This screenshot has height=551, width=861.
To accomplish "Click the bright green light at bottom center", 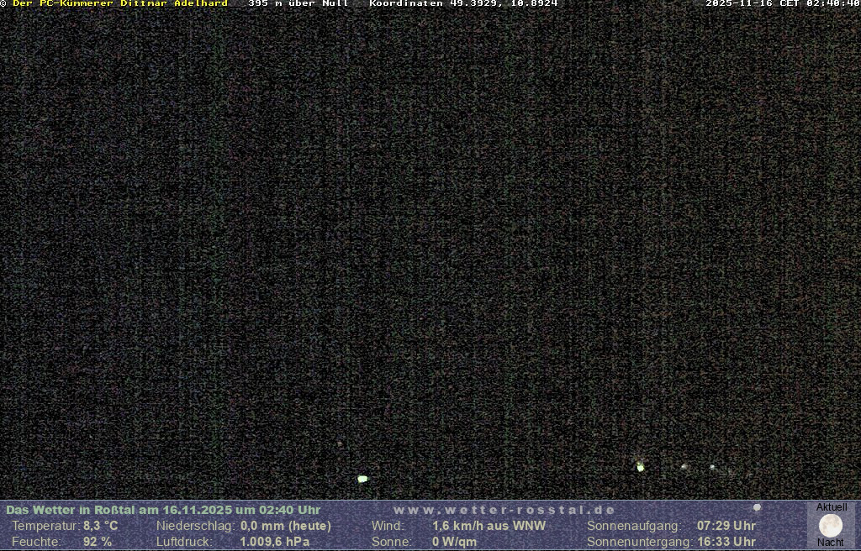I will (x=362, y=479).
